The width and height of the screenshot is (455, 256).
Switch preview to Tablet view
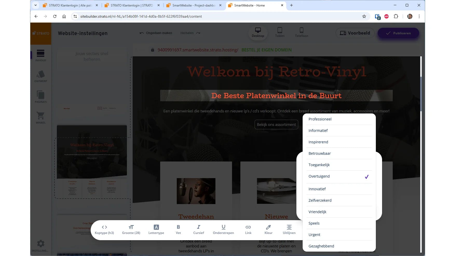click(280, 33)
